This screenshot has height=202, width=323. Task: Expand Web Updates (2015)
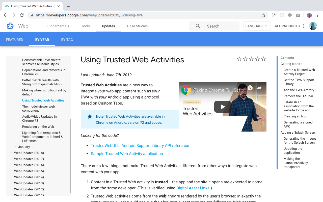point(11,171)
